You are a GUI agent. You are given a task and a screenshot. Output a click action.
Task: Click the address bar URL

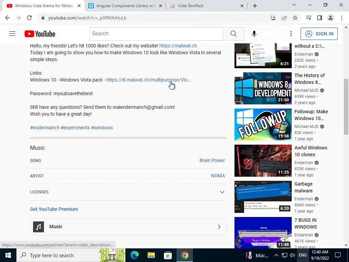pos(87,18)
